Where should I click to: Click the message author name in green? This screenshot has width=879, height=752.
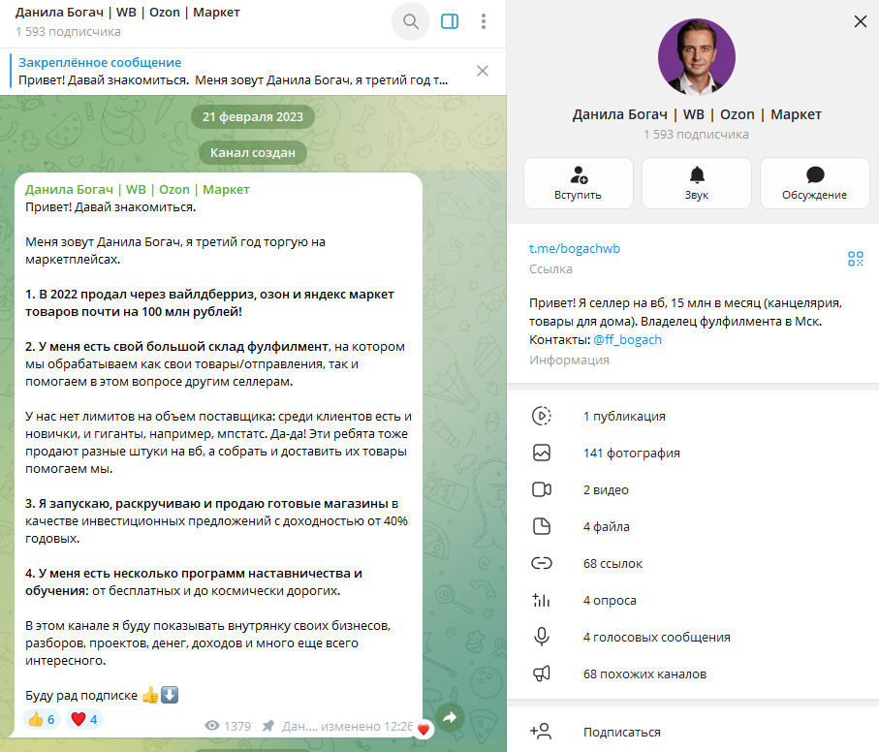point(138,189)
